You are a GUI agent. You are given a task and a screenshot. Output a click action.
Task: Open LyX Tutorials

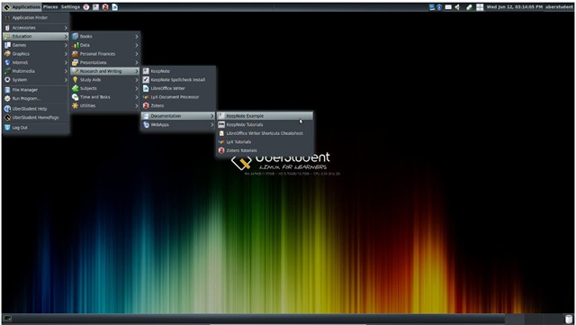(265, 142)
